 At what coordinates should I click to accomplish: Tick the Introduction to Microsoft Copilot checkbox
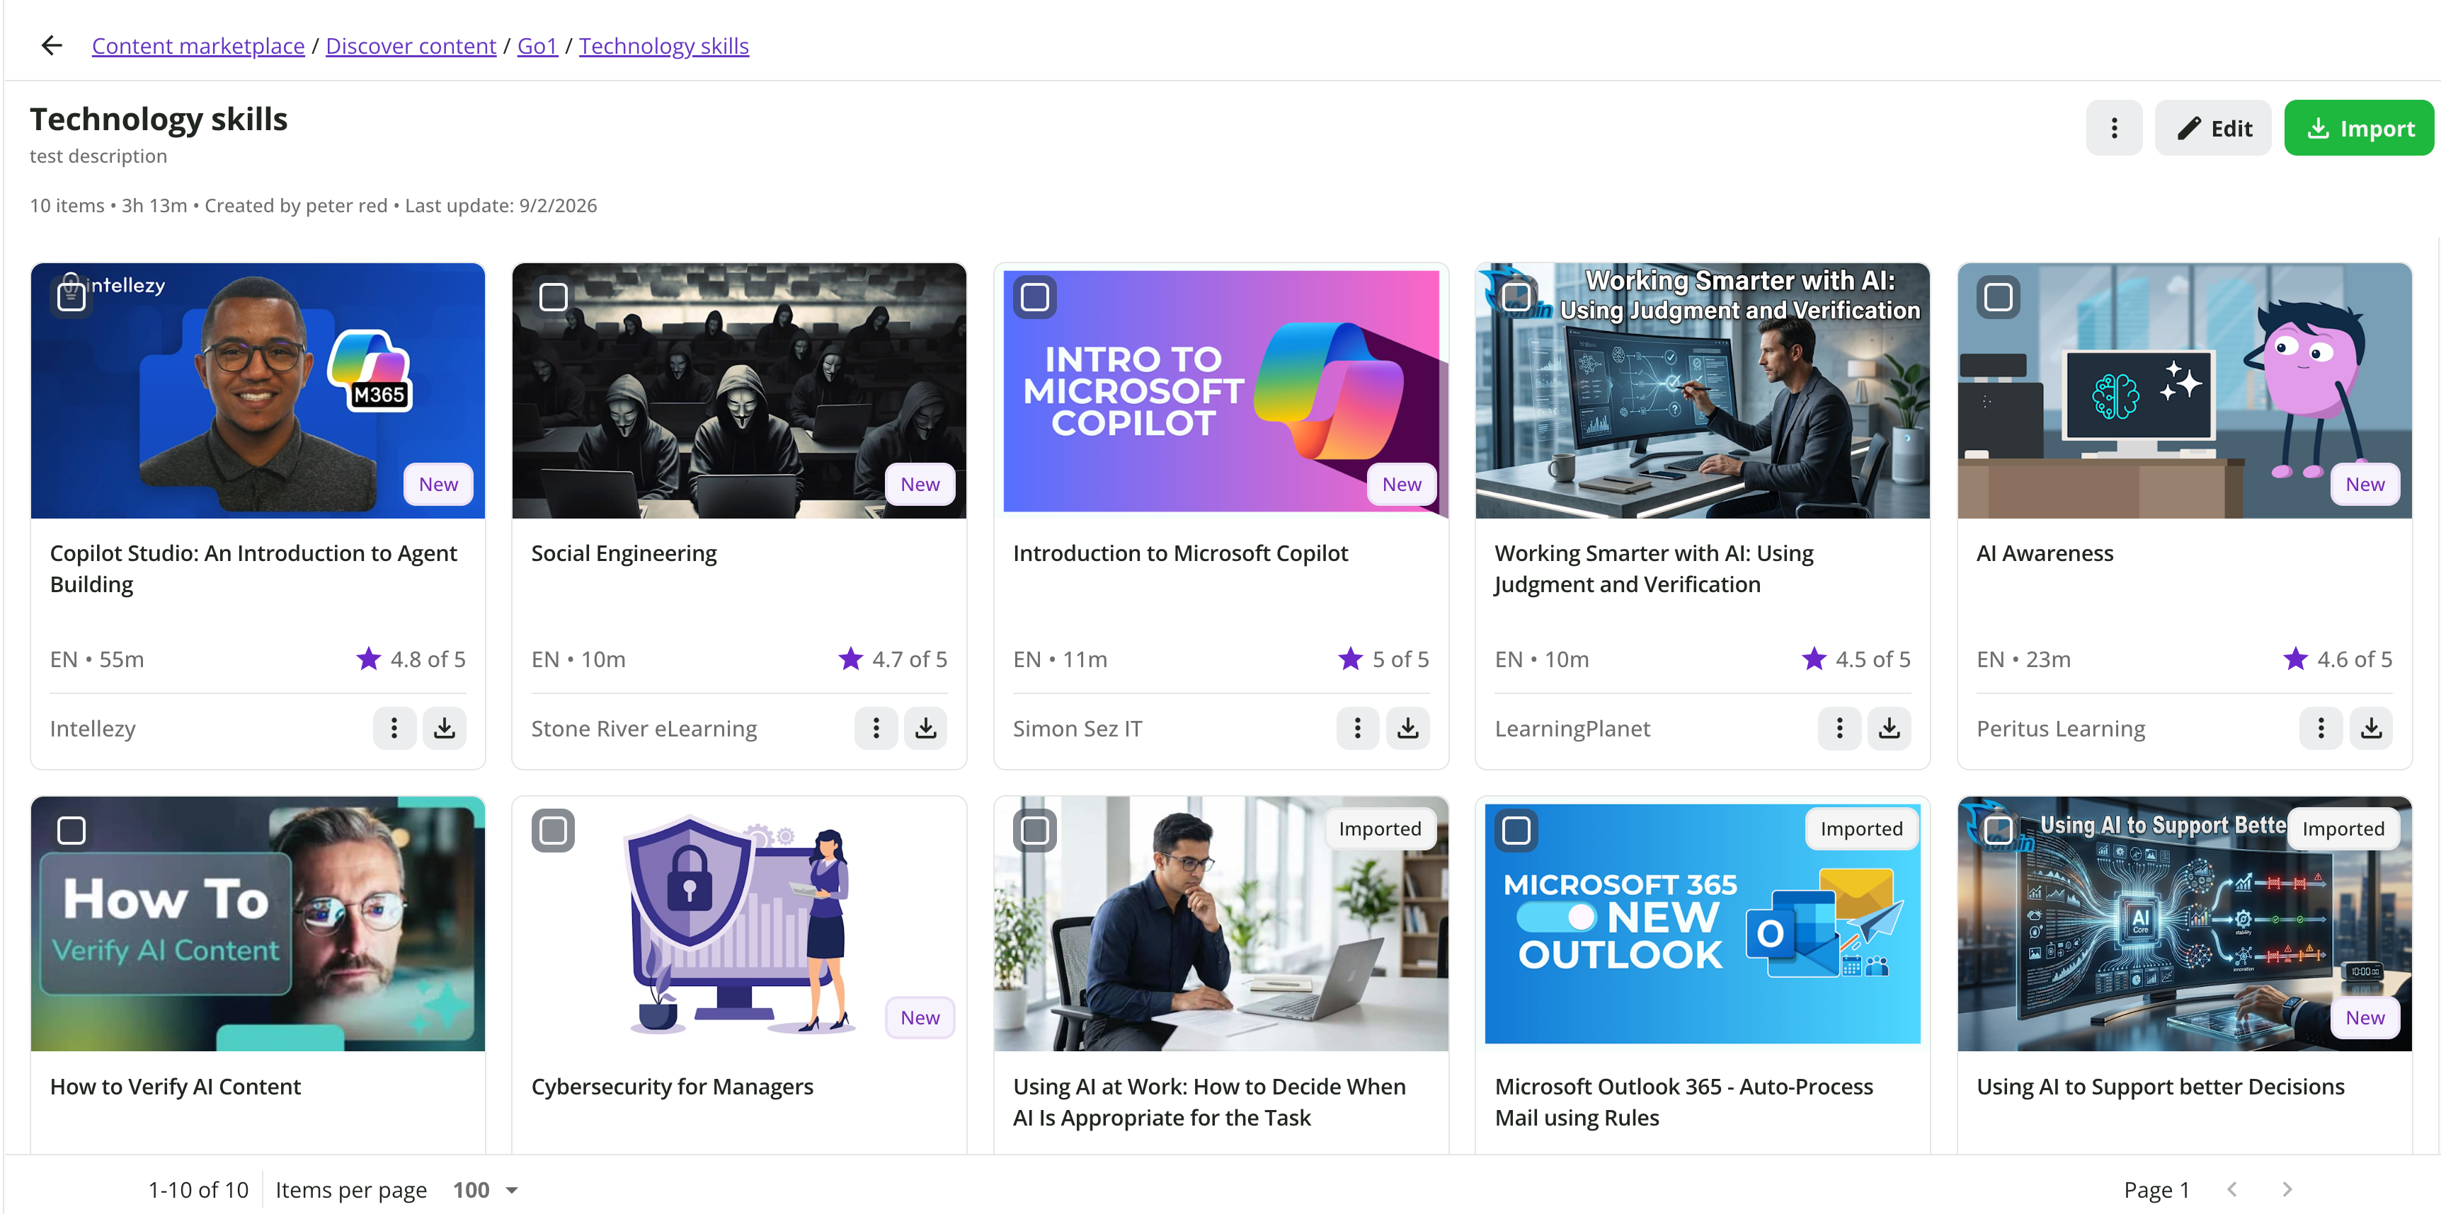(1035, 297)
